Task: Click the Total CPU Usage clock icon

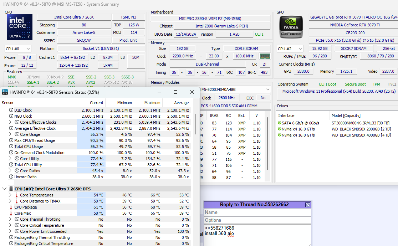Action: (x=11, y=146)
